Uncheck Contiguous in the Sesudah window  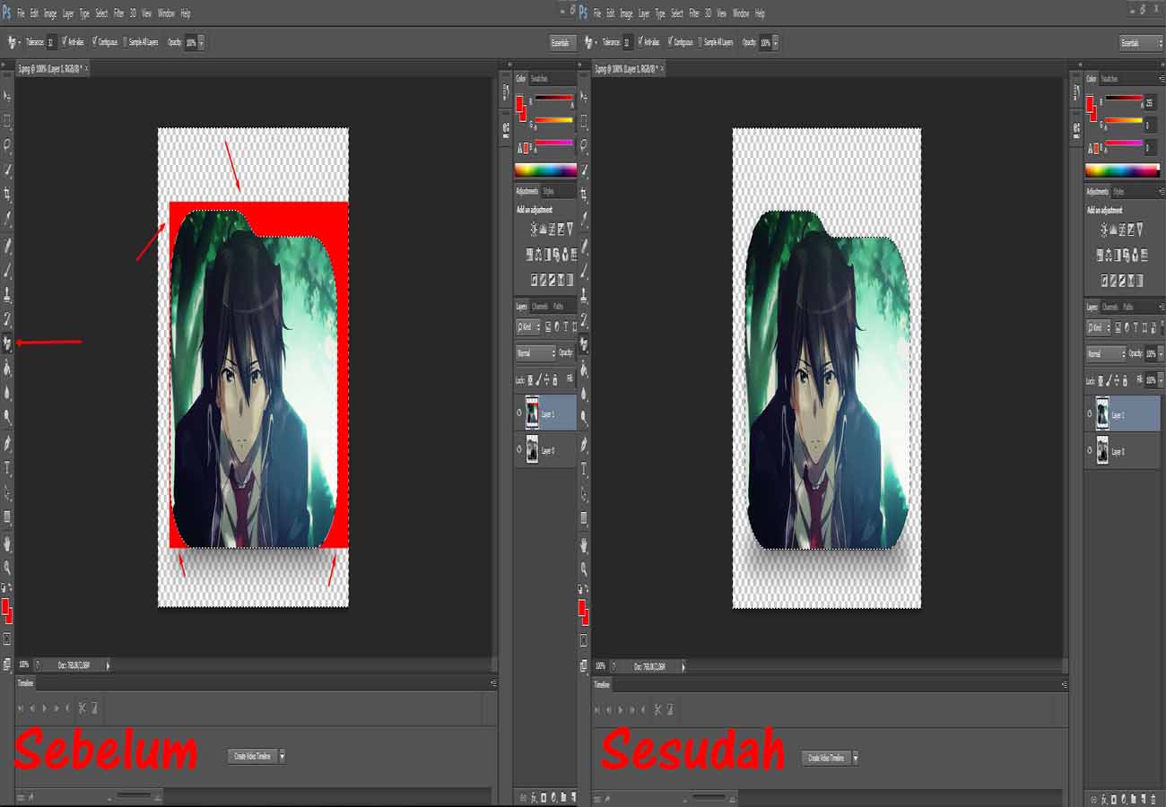(671, 41)
